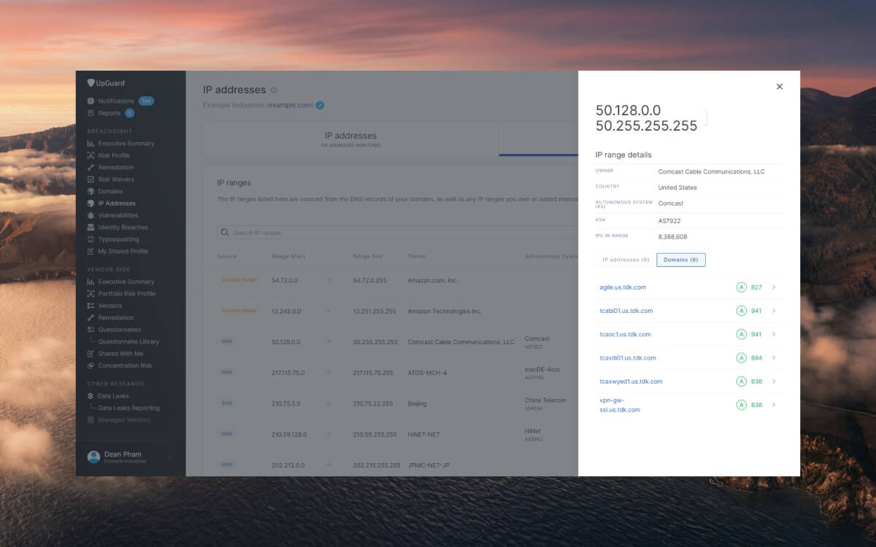Screen dimensions: 876x547
Task: Click the example.com link in the header
Action: click(291, 106)
